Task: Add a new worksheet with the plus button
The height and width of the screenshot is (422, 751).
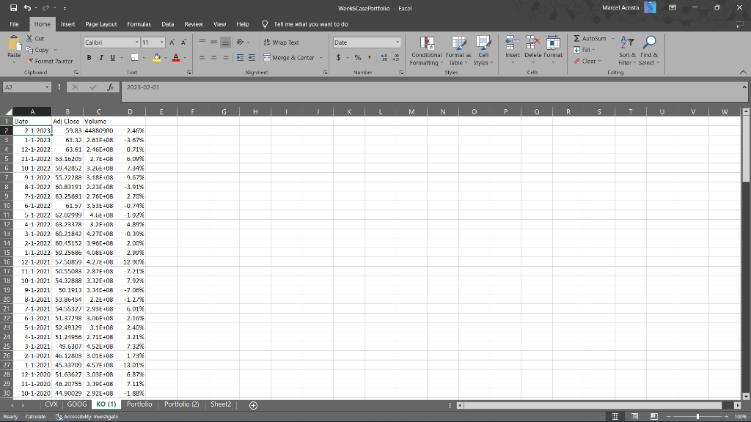Action: [x=253, y=404]
